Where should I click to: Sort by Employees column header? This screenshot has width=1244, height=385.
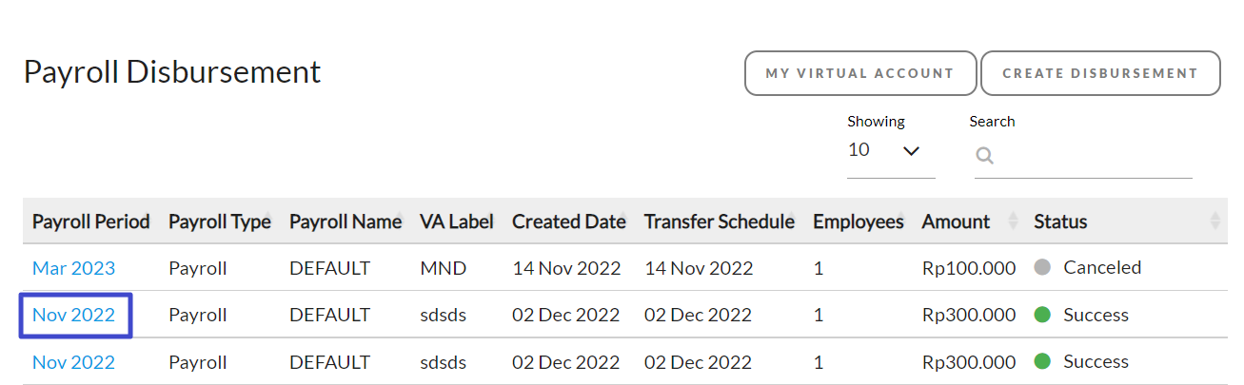pos(859,221)
